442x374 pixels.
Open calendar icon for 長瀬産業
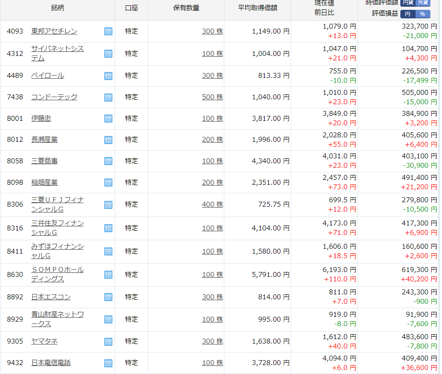tap(108, 140)
